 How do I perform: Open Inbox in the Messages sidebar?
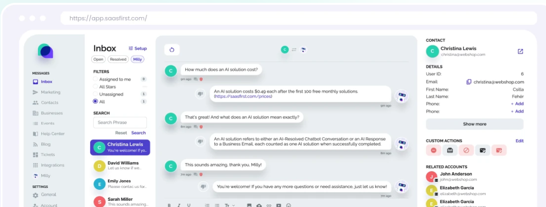pyautogui.click(x=43, y=82)
